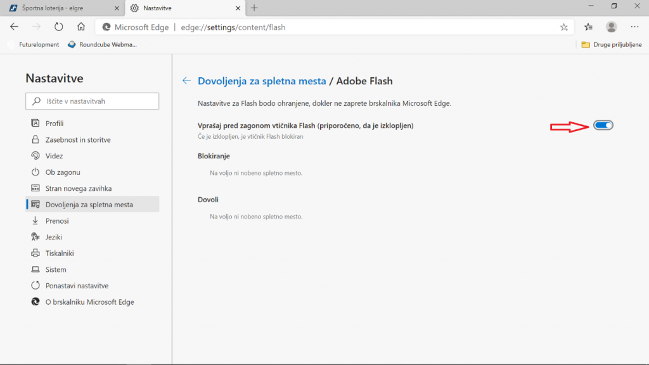Click the Blokiranje section heading
This screenshot has height=365, width=649.
tap(214, 156)
